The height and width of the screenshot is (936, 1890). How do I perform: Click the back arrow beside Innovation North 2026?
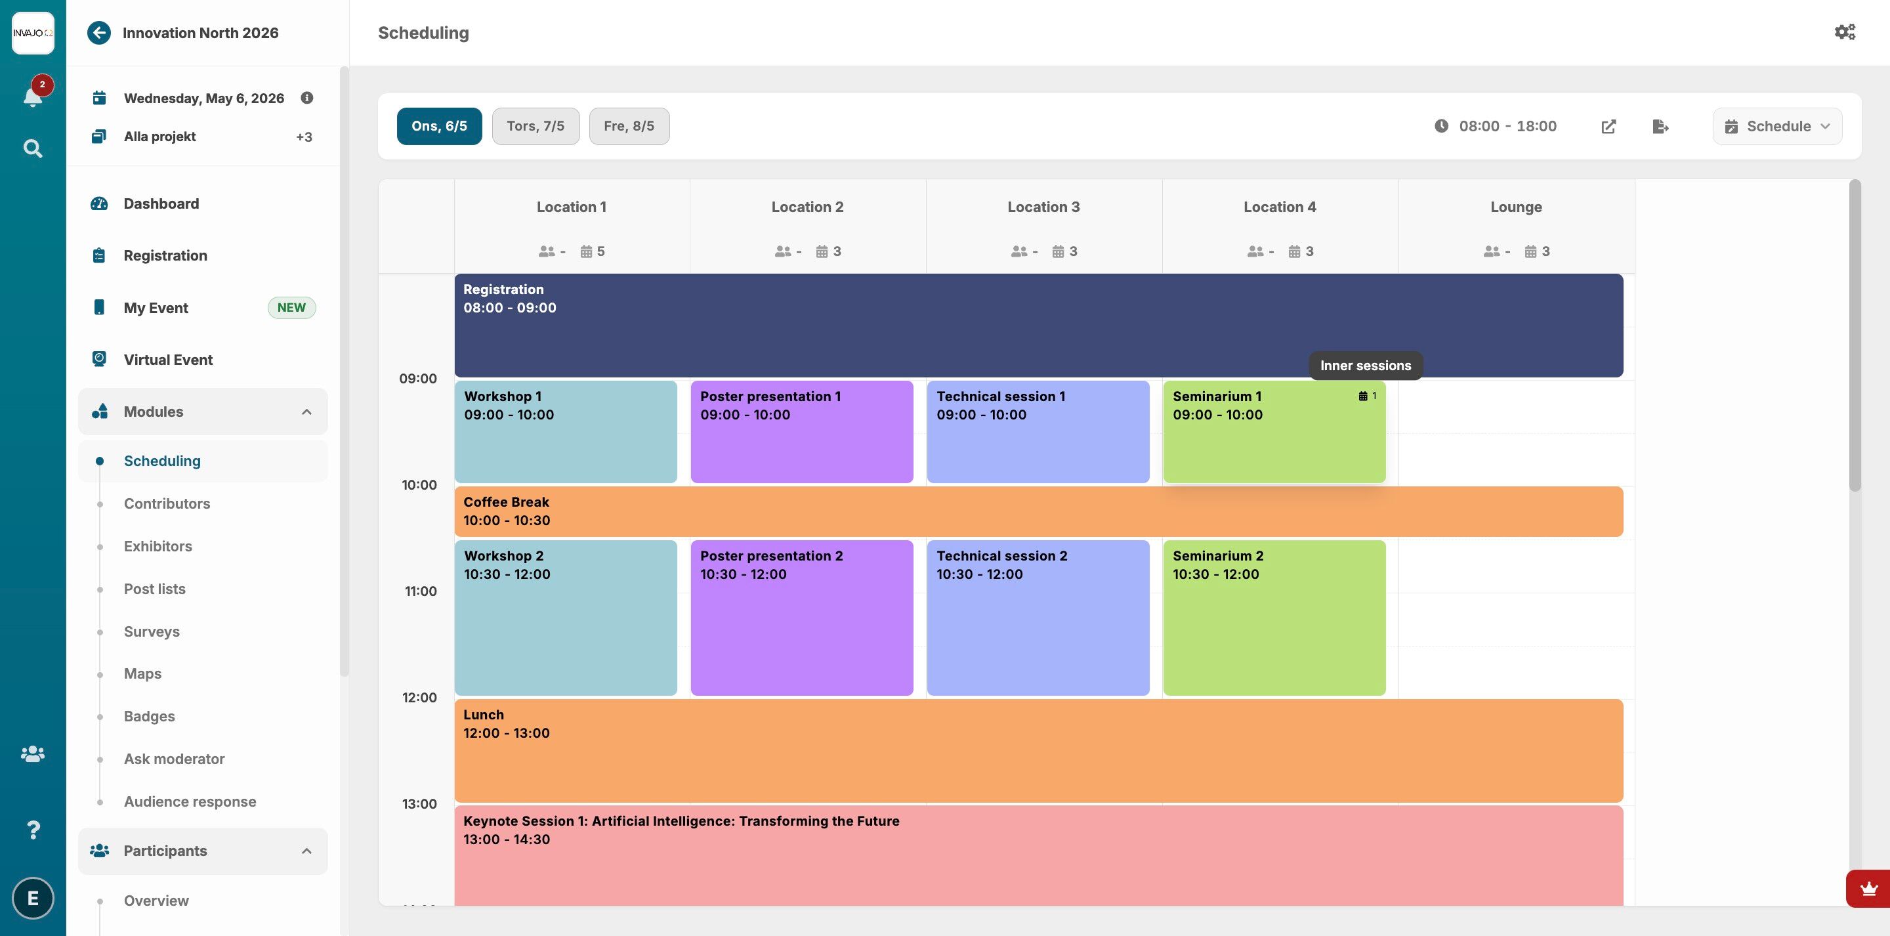tap(99, 33)
